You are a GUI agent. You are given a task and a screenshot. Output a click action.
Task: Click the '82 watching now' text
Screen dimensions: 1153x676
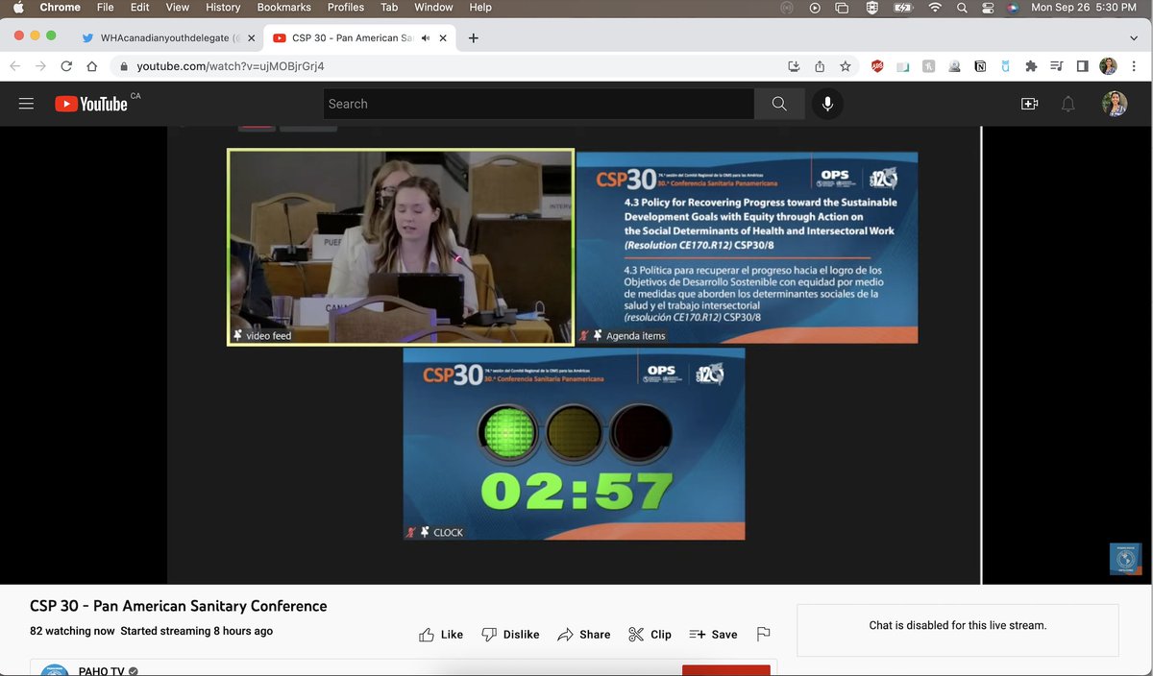[x=72, y=631]
